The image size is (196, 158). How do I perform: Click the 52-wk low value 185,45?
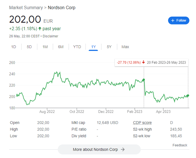click(176, 136)
